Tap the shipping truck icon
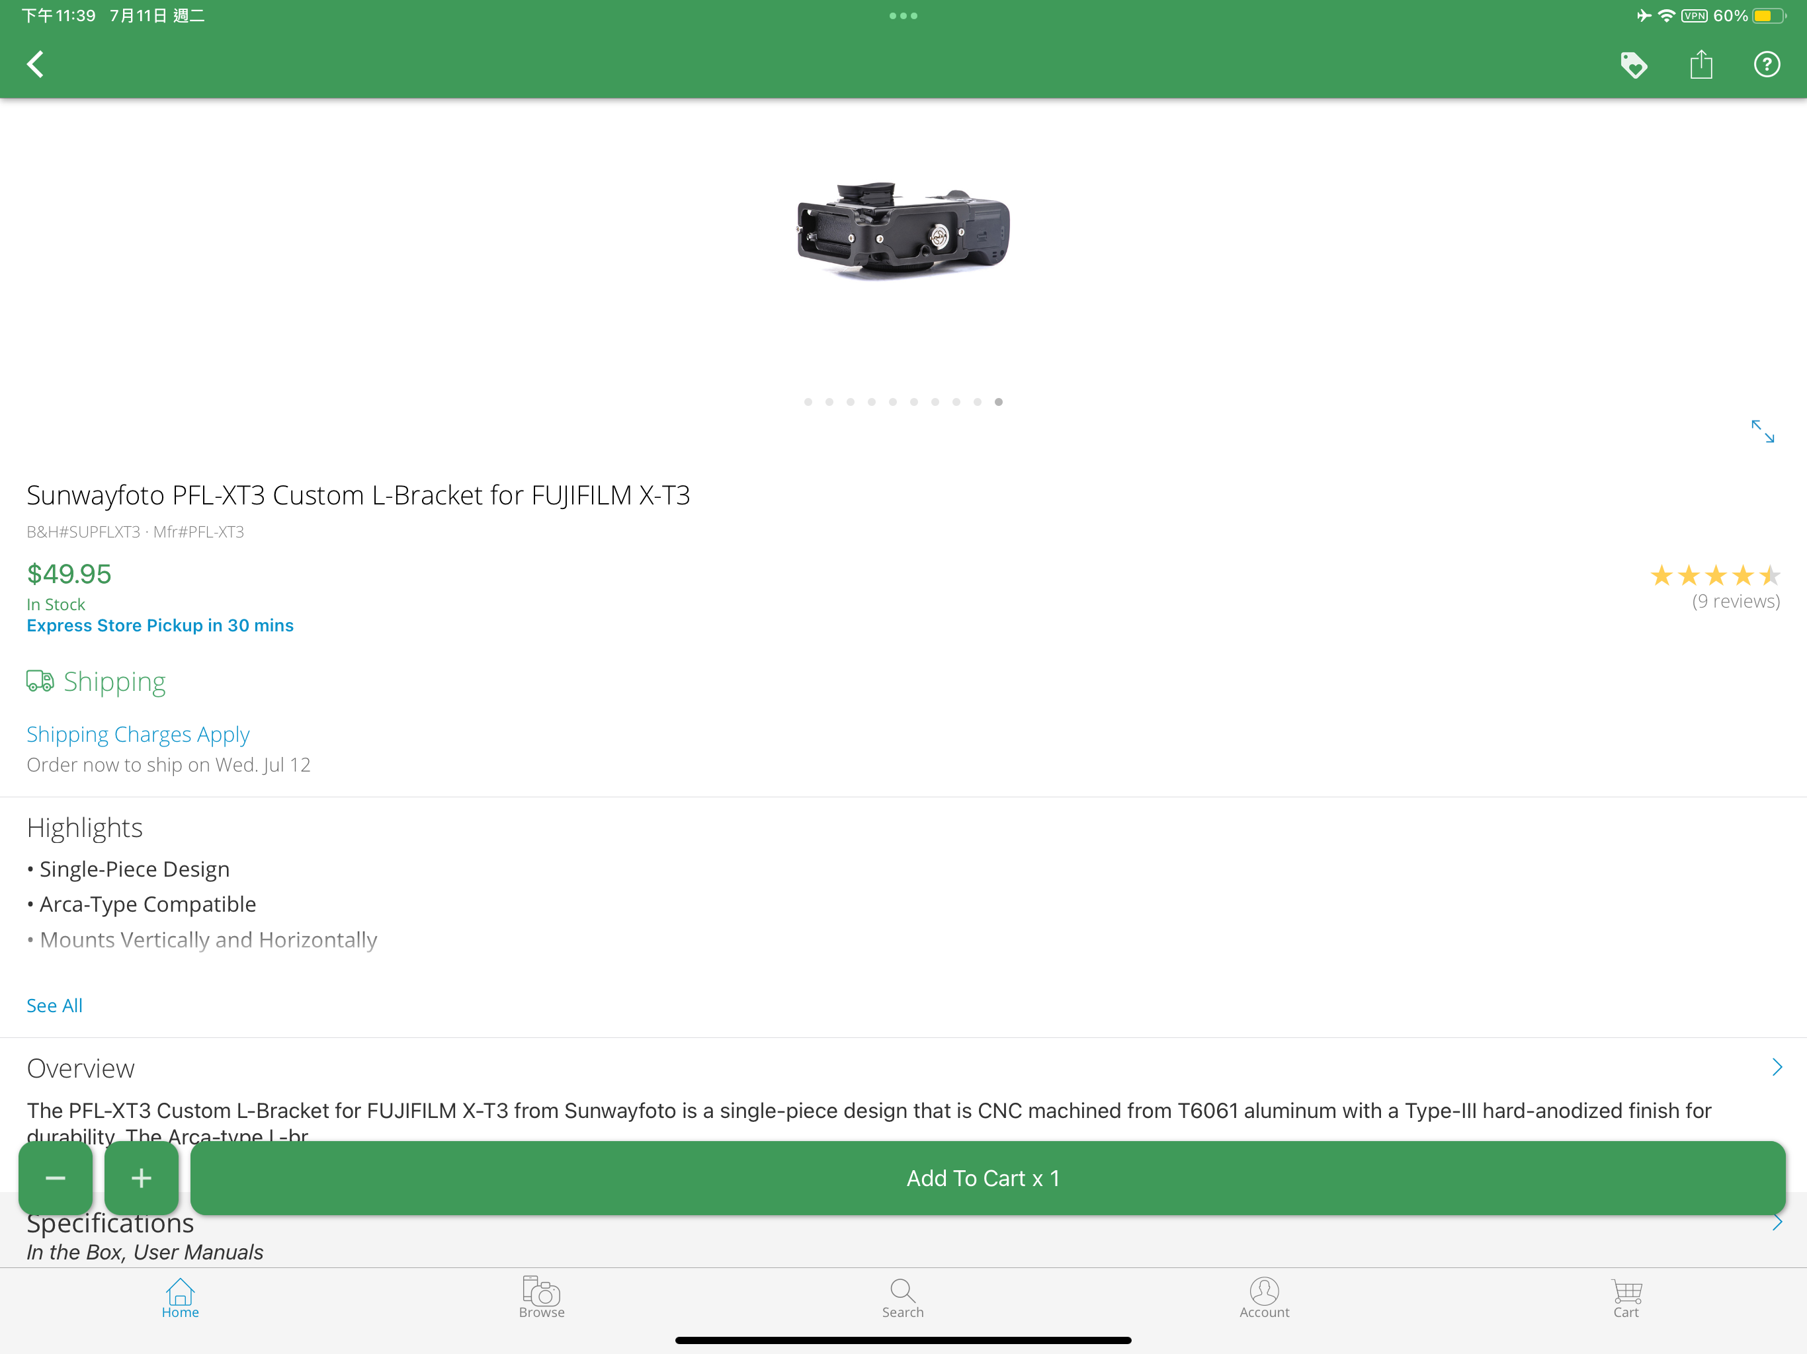This screenshot has width=1807, height=1354. coord(39,681)
